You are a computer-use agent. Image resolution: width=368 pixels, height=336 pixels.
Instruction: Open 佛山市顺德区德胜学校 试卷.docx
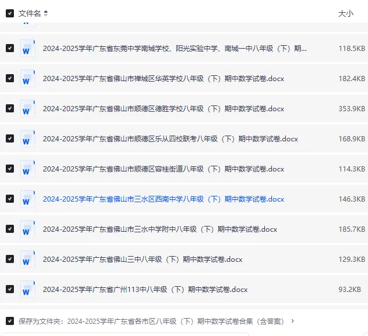click(163, 109)
